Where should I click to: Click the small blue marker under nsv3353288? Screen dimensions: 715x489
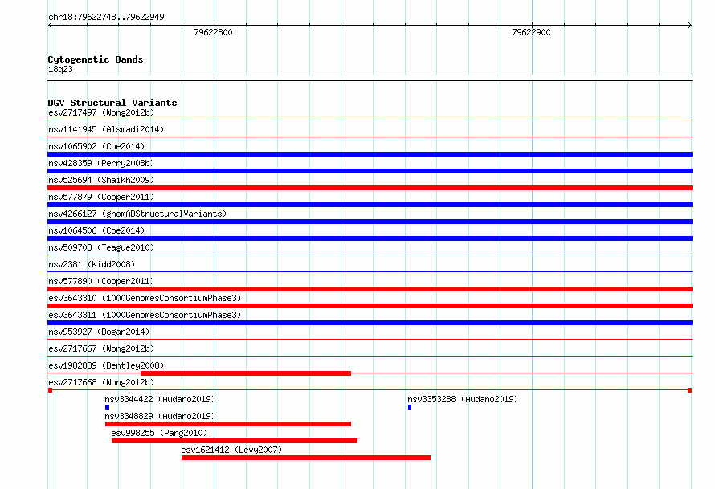coord(410,407)
